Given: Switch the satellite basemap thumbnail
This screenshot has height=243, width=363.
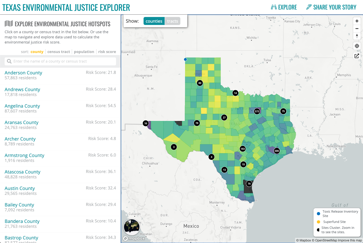Looking at the screenshot, I should [x=132, y=227].
